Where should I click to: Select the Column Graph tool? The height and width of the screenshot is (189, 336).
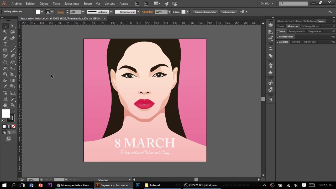point(13,93)
